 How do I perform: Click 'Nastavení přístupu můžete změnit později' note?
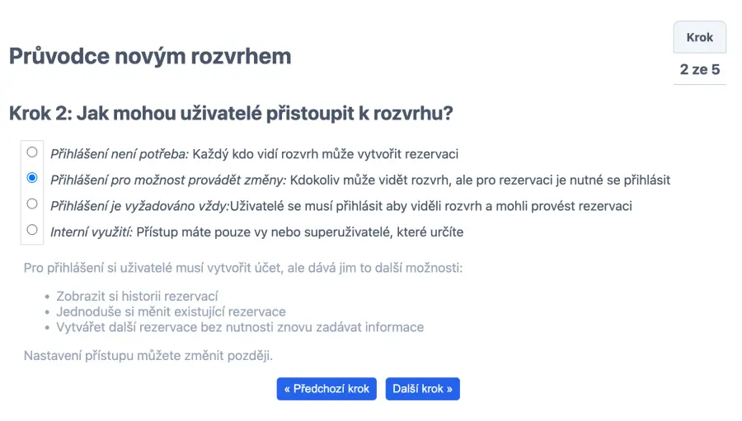pyautogui.click(x=148, y=356)
